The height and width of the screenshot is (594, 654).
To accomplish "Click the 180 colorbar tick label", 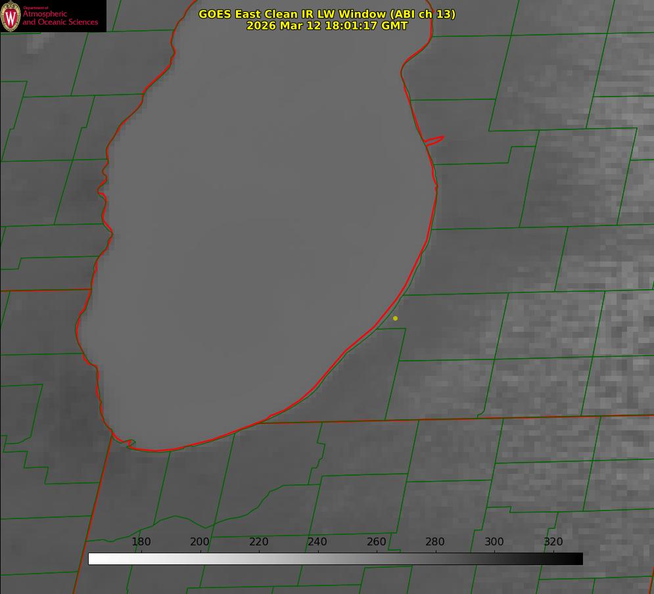I will pos(141,542).
